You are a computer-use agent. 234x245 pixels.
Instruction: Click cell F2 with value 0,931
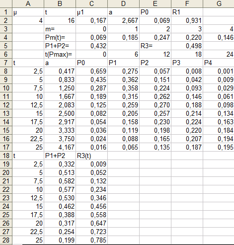187,20
